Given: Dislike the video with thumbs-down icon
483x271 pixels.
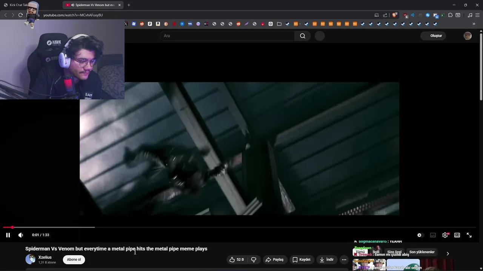Looking at the screenshot, I should tap(254, 259).
